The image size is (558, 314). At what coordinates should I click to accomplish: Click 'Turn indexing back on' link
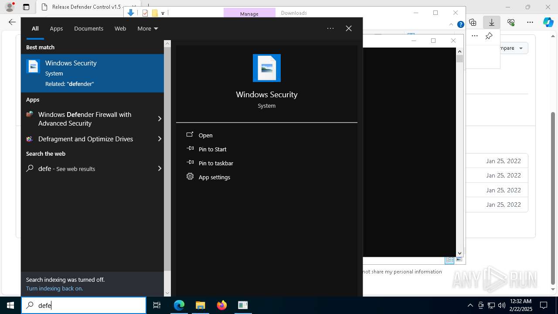[x=54, y=288]
